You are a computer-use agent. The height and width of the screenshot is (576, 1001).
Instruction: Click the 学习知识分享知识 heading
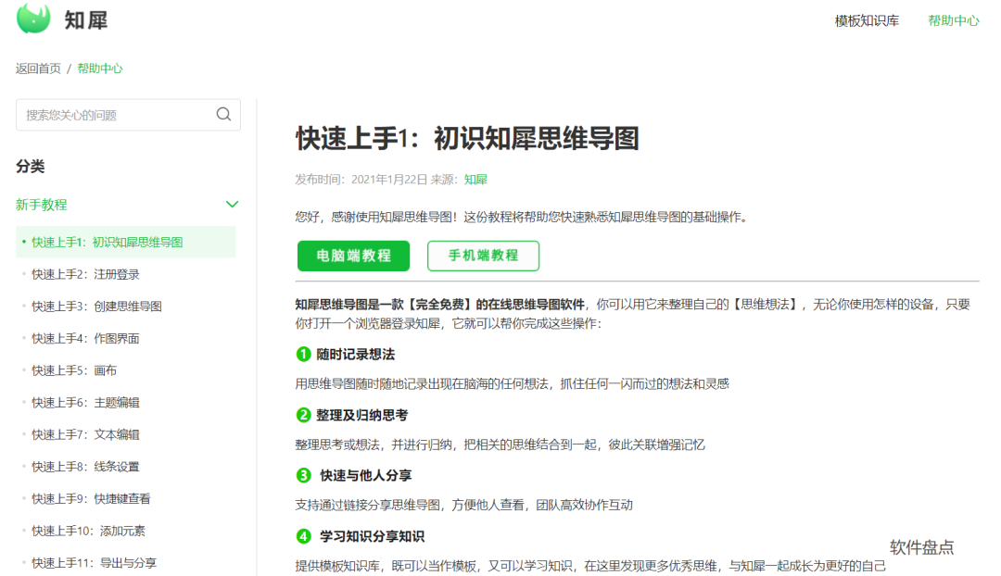(373, 536)
